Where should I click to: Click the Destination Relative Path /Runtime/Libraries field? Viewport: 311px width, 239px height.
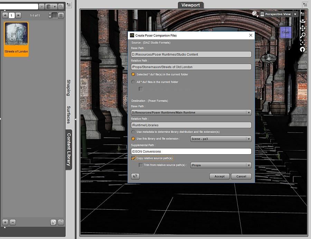(191, 125)
